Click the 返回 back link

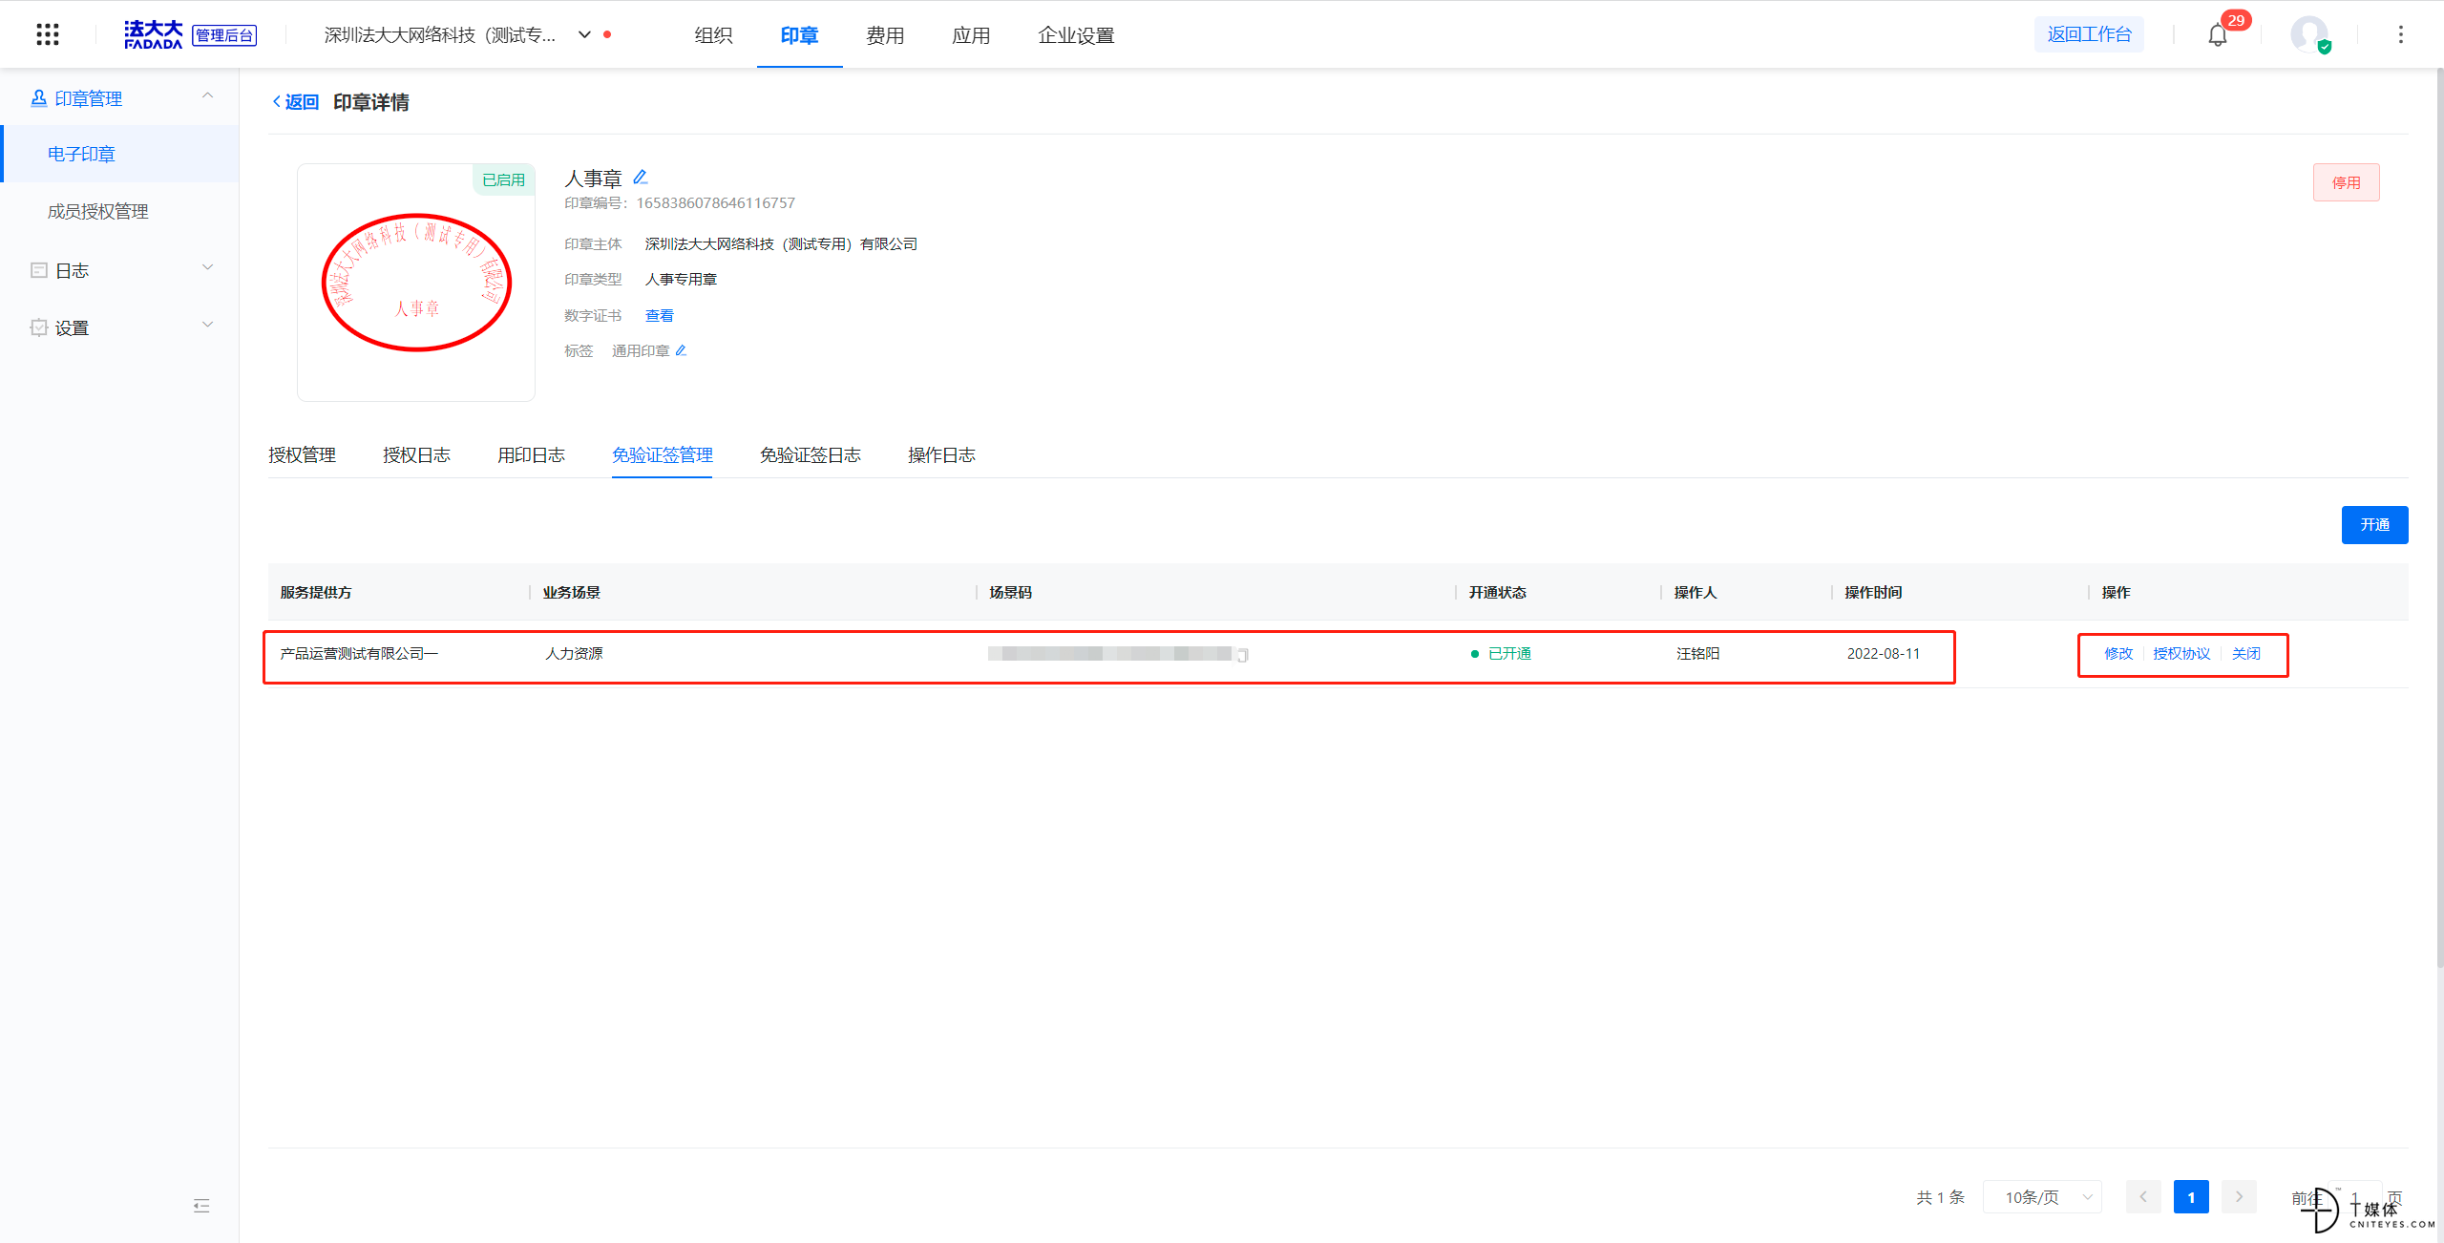point(295,102)
